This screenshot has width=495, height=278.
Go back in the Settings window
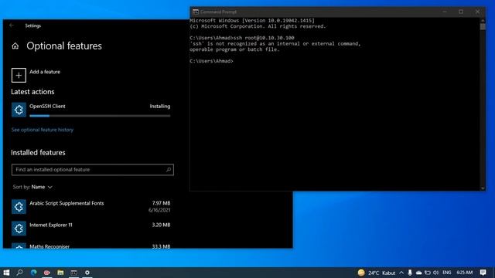click(x=12, y=25)
